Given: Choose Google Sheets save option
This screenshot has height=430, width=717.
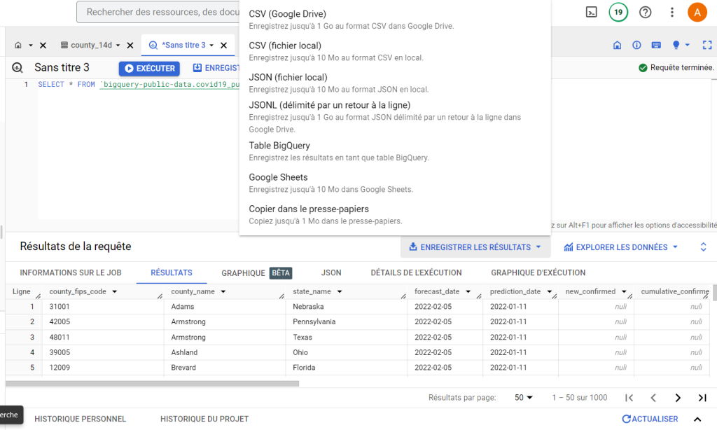Looking at the screenshot, I should pos(278,177).
